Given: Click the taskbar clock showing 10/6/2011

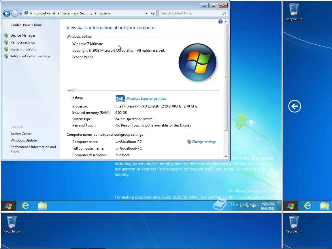Looking at the screenshot, I should coord(268,206).
